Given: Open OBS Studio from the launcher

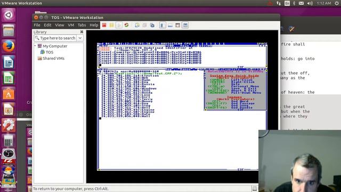Looking at the screenshot, I should tap(9, 154).
